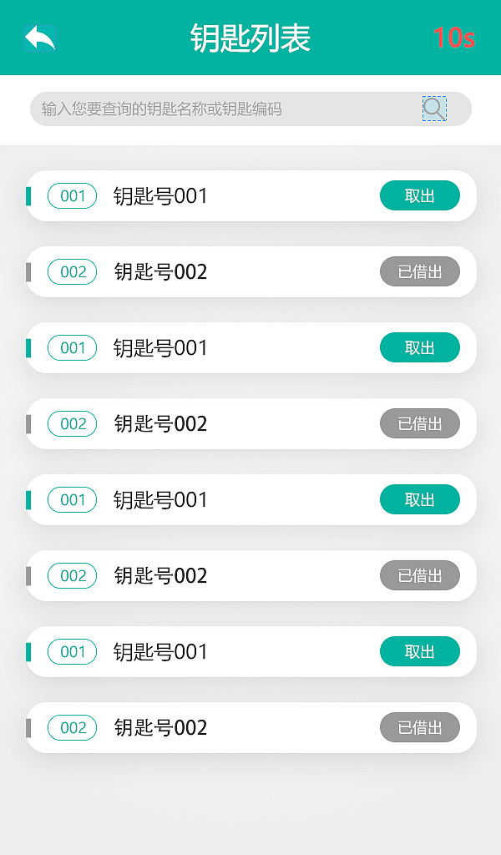Select the 钥匙号001 label on the first row

160,195
